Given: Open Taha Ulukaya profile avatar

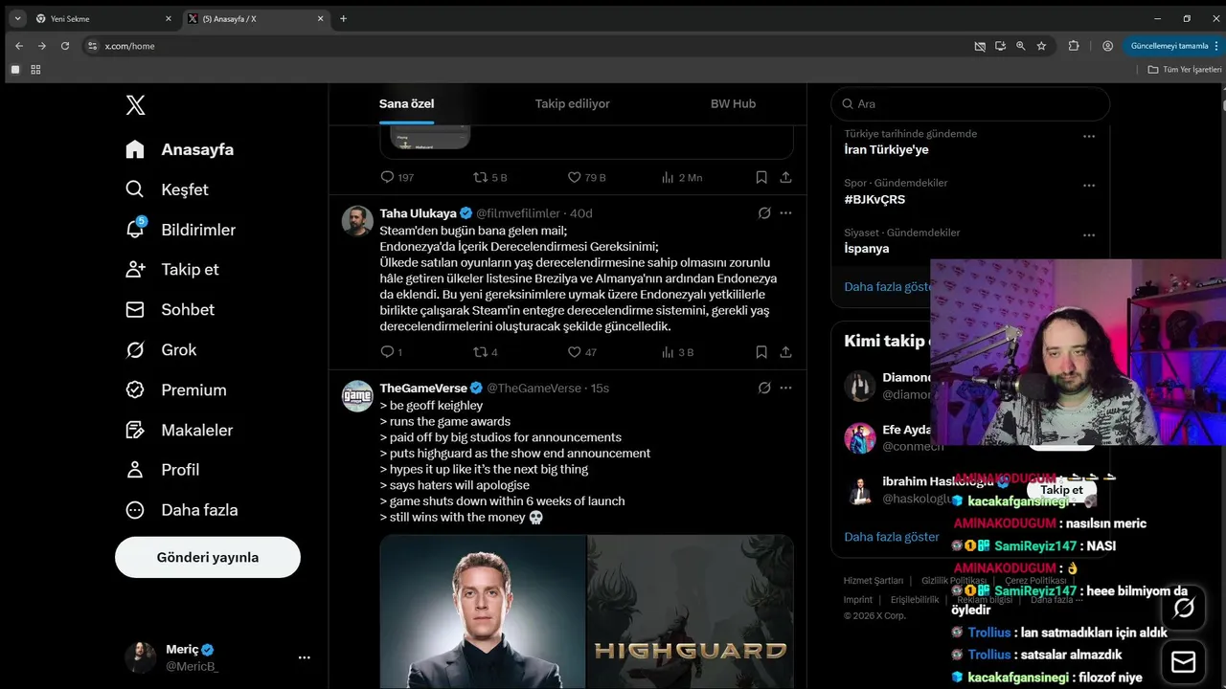Looking at the screenshot, I should click(x=357, y=221).
